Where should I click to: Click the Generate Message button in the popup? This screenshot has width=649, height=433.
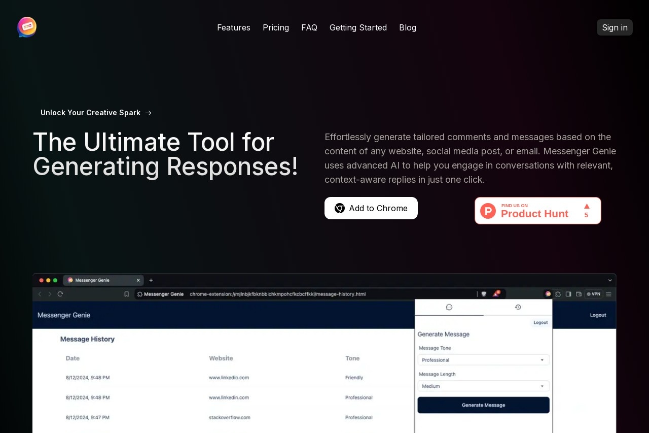tap(483, 405)
